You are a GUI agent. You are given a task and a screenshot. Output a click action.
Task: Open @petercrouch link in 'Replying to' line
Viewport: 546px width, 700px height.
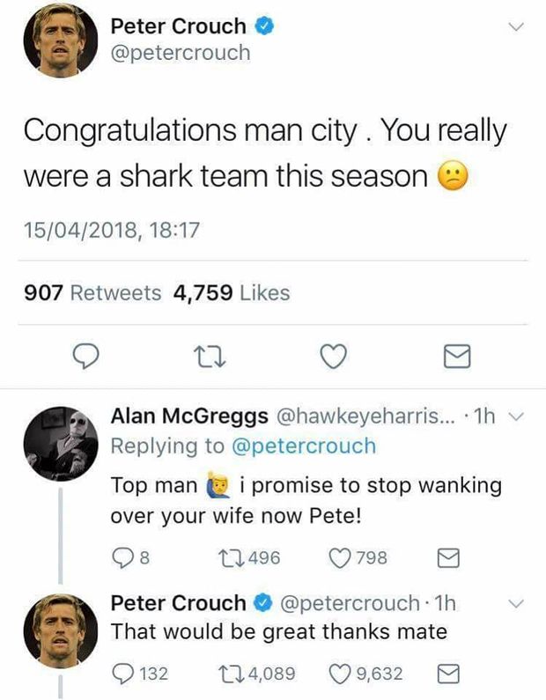(x=302, y=446)
